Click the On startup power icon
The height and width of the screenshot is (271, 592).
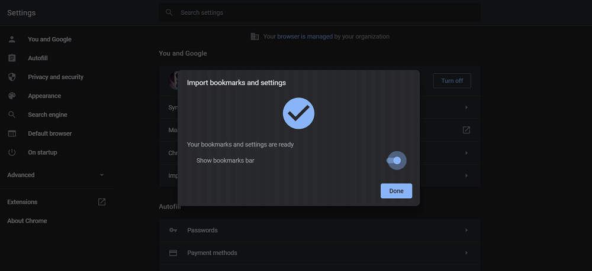click(12, 152)
